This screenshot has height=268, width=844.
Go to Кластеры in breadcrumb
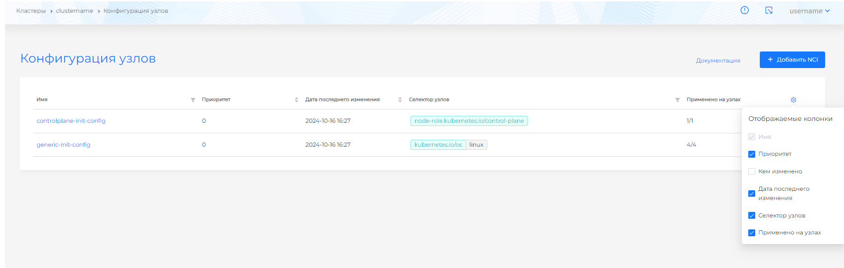[31, 11]
